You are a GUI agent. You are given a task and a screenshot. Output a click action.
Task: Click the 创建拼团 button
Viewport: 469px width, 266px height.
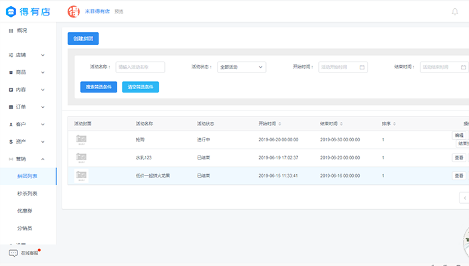point(83,39)
